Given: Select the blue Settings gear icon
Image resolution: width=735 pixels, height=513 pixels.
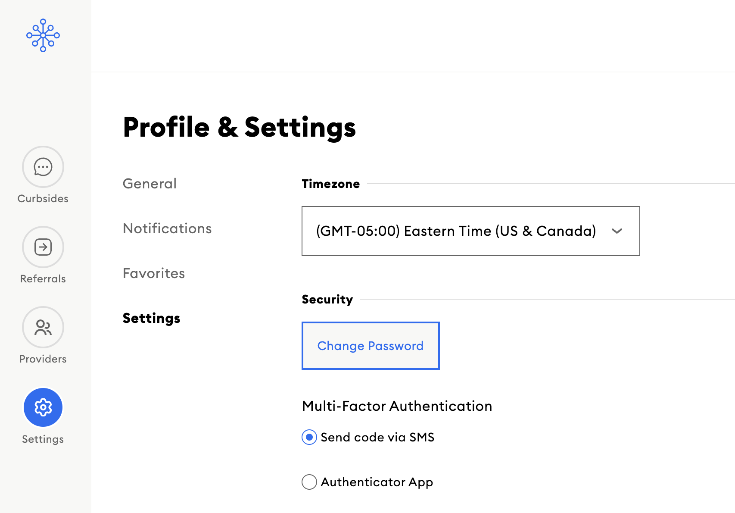Looking at the screenshot, I should 43,407.
